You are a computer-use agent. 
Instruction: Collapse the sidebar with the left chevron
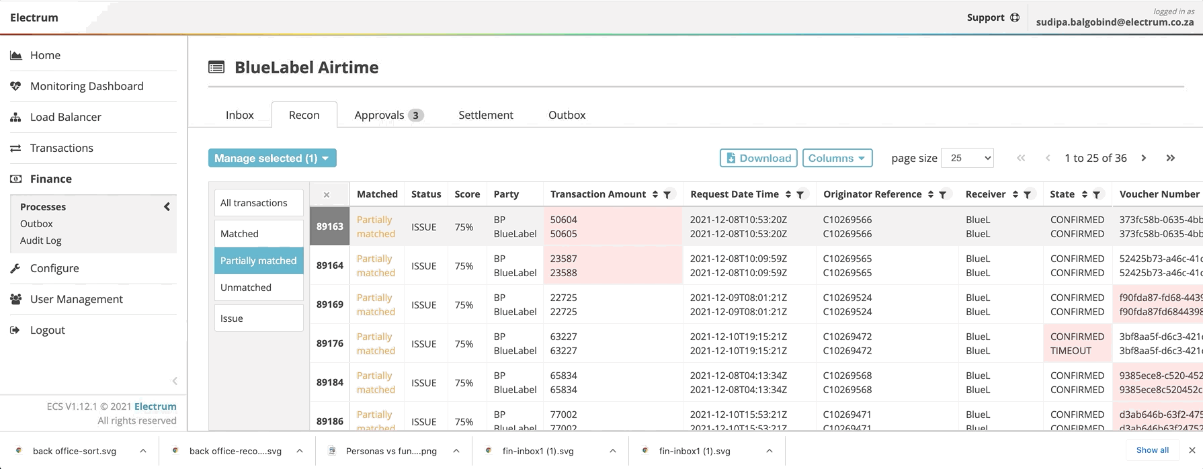pos(175,381)
